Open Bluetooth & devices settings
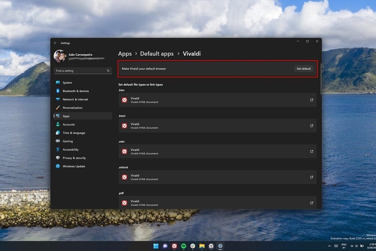Viewport: 376px width, 251px height. click(x=83, y=91)
